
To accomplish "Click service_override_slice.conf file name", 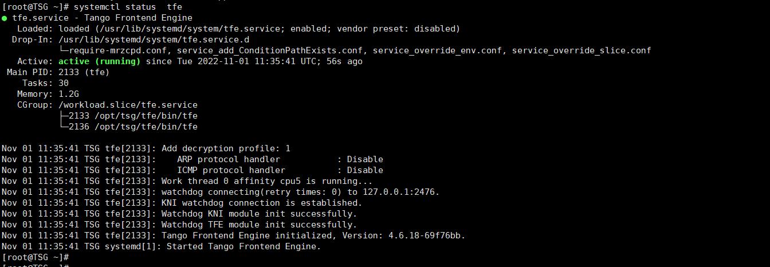I will pyautogui.click(x=581, y=50).
